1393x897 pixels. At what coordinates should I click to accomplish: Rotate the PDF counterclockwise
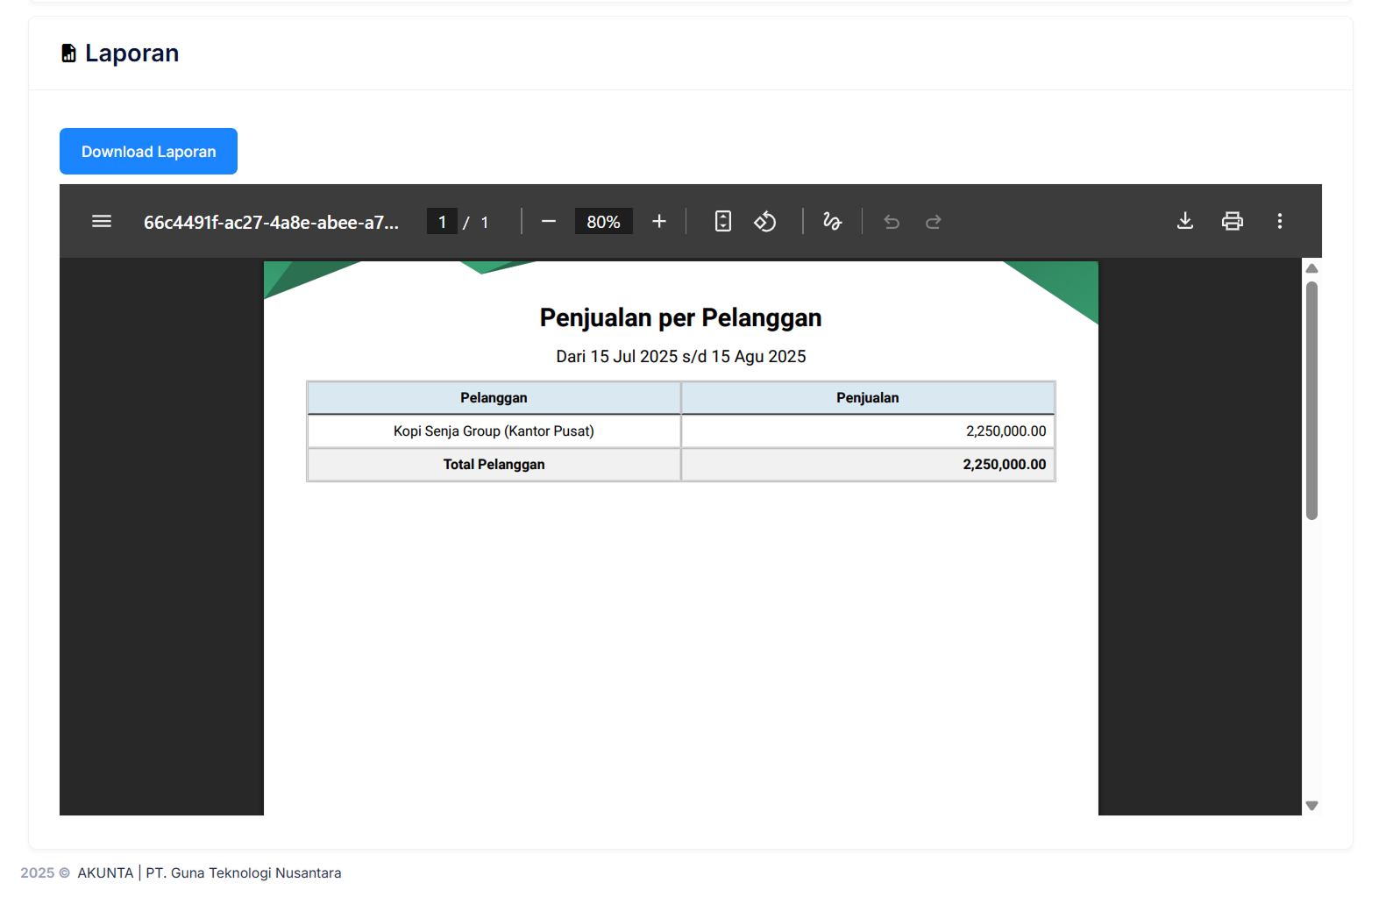click(765, 221)
